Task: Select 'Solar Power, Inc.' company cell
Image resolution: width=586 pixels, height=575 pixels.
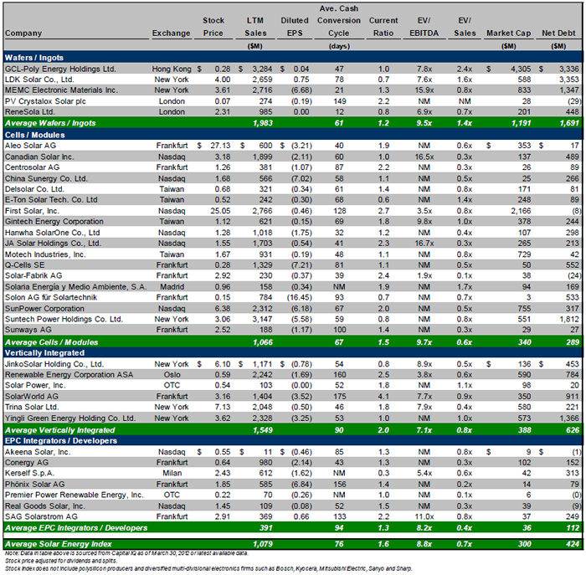Action: coord(35,385)
